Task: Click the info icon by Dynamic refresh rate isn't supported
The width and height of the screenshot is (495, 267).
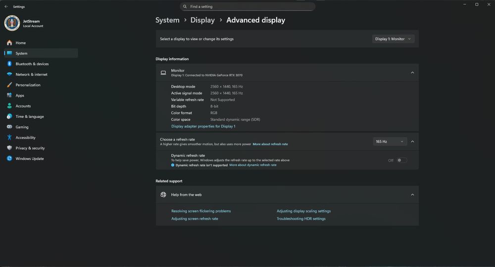Action: [173, 165]
